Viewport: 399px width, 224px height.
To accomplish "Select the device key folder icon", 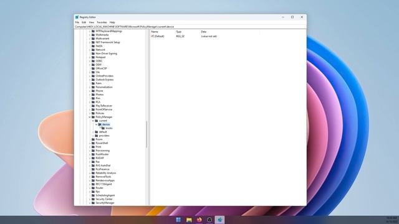I will point(100,124).
